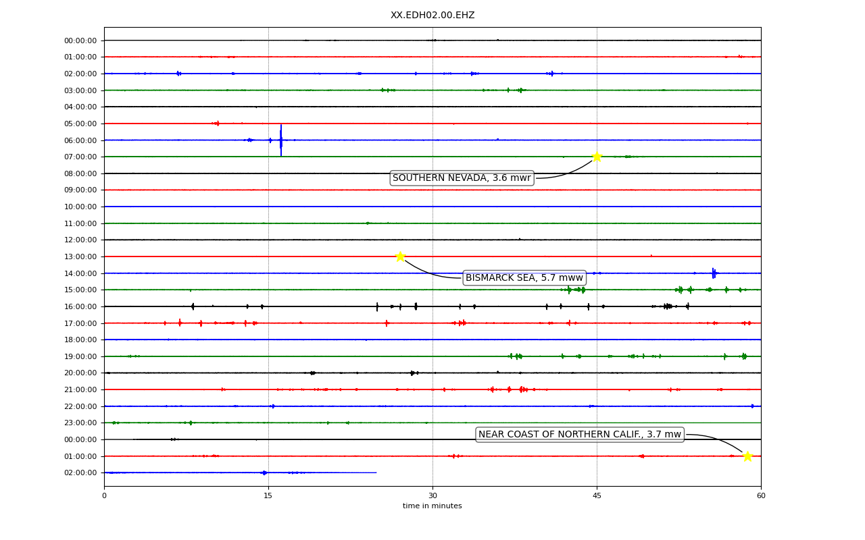This screenshot has width=865, height=540.
Task: Click the 16:00:00 y-axis time label
Action: (x=80, y=306)
